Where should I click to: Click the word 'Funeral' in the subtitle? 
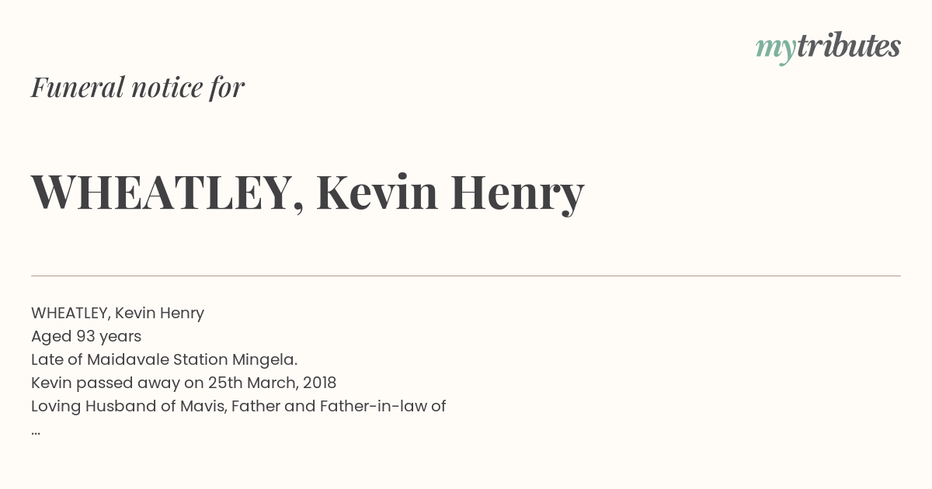(x=77, y=88)
